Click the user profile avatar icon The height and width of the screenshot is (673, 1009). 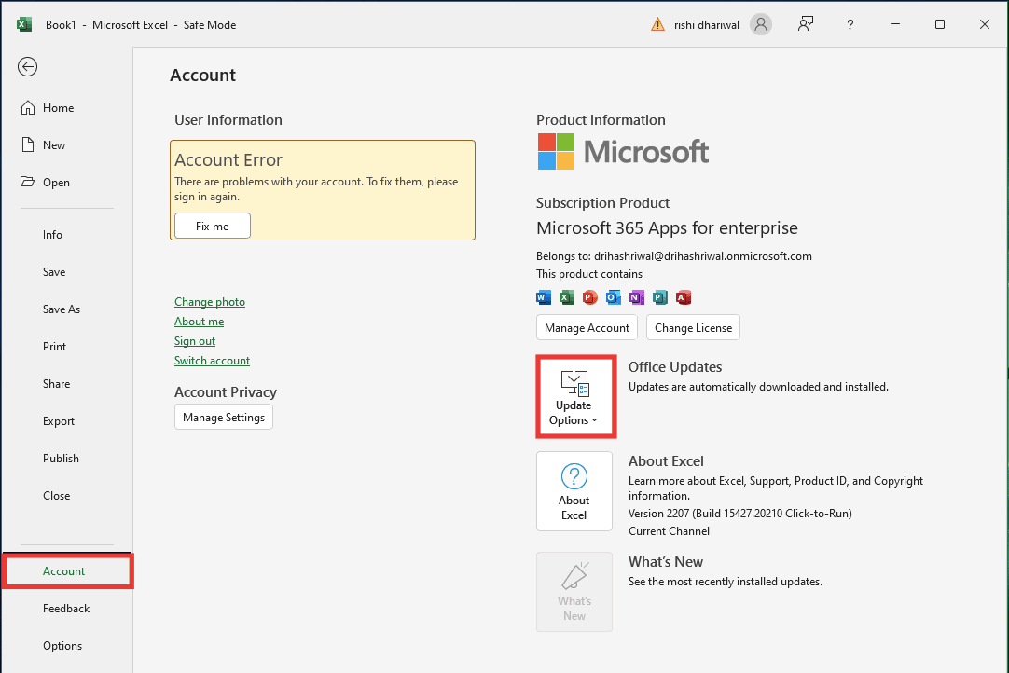761,25
